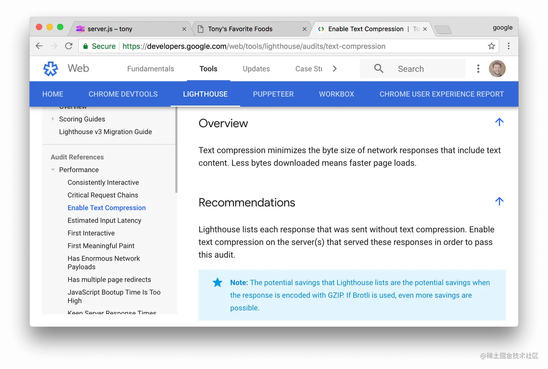This screenshot has width=548, height=369.
Task: Open the CHROME USER EXPERIENCE REPORT tab
Action: 441,94
